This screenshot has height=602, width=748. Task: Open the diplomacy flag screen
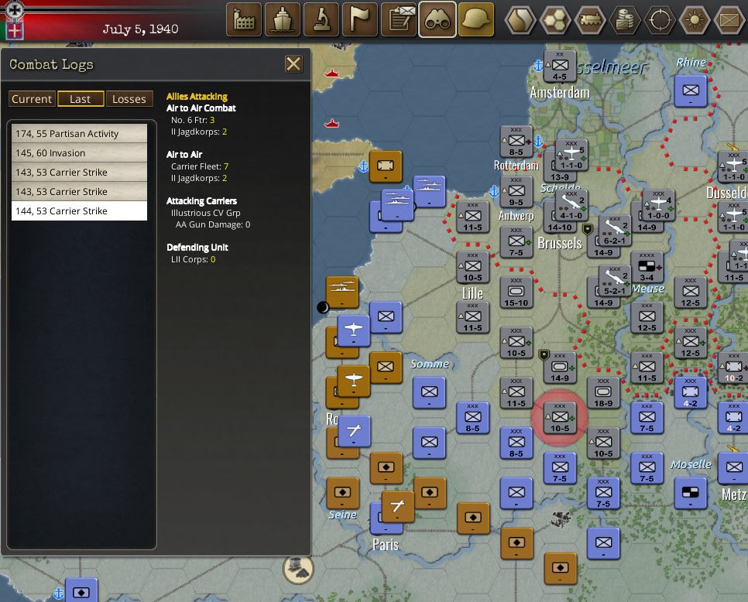tap(360, 19)
